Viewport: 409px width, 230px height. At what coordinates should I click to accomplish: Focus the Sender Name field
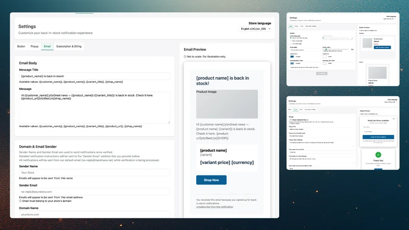coord(95,173)
